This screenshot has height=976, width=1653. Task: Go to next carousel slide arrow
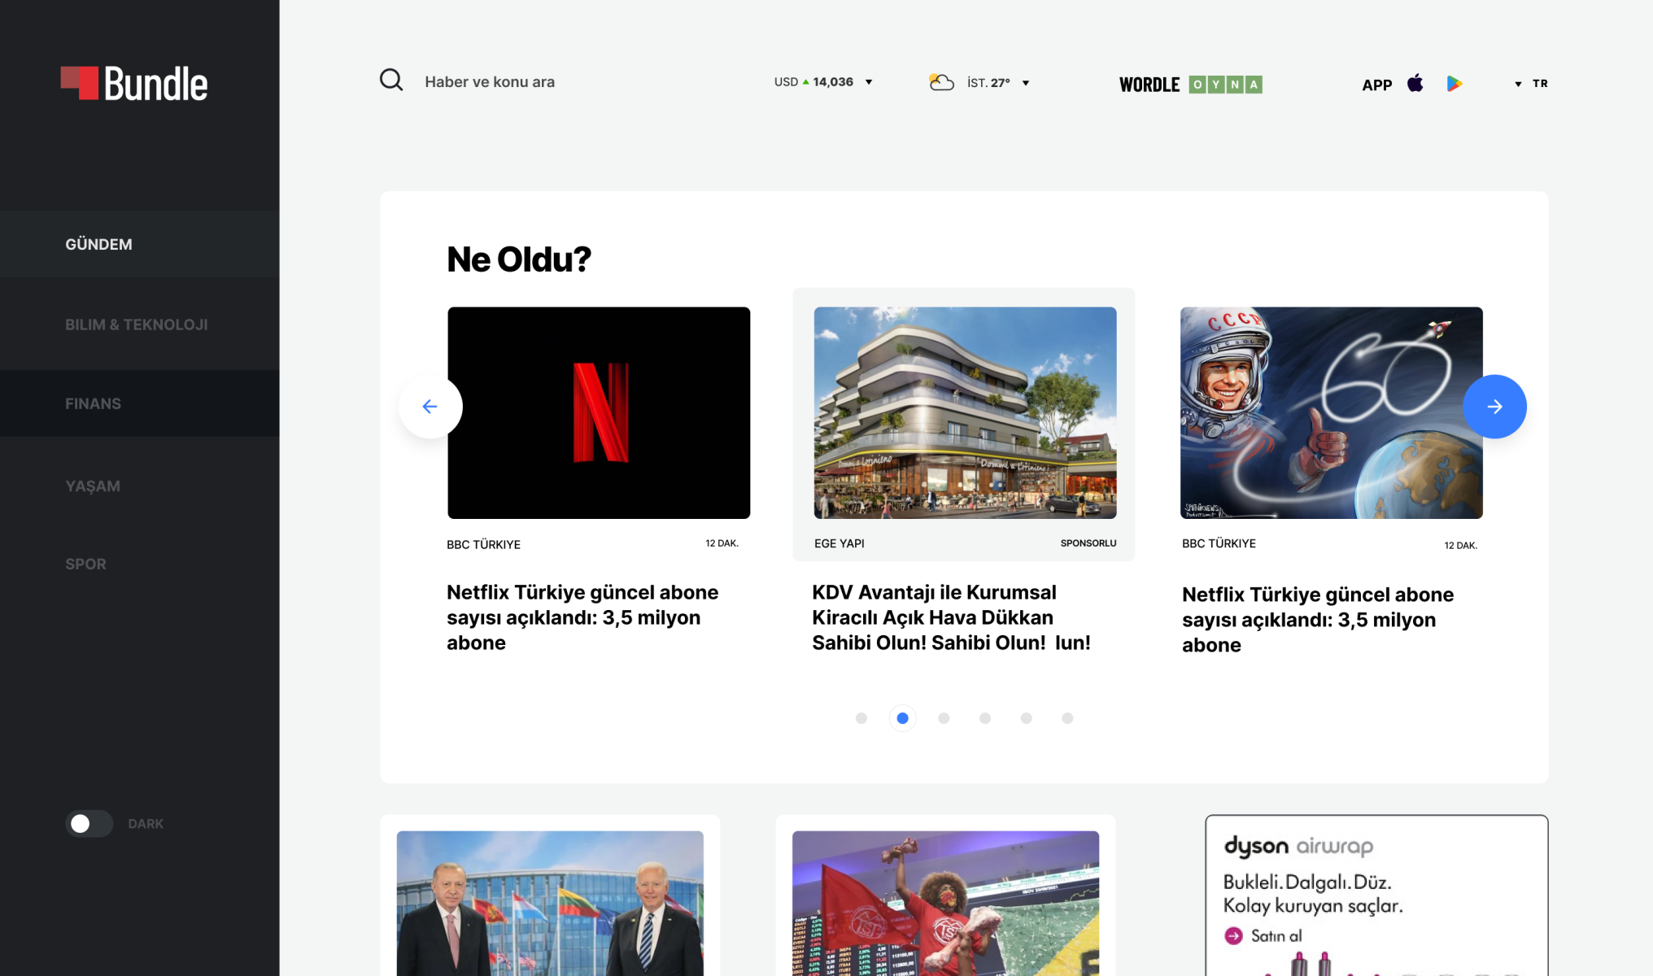click(x=1494, y=407)
